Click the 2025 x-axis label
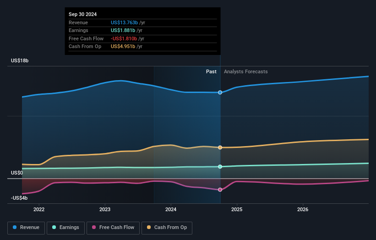This screenshot has height=240, width=376. click(x=237, y=209)
